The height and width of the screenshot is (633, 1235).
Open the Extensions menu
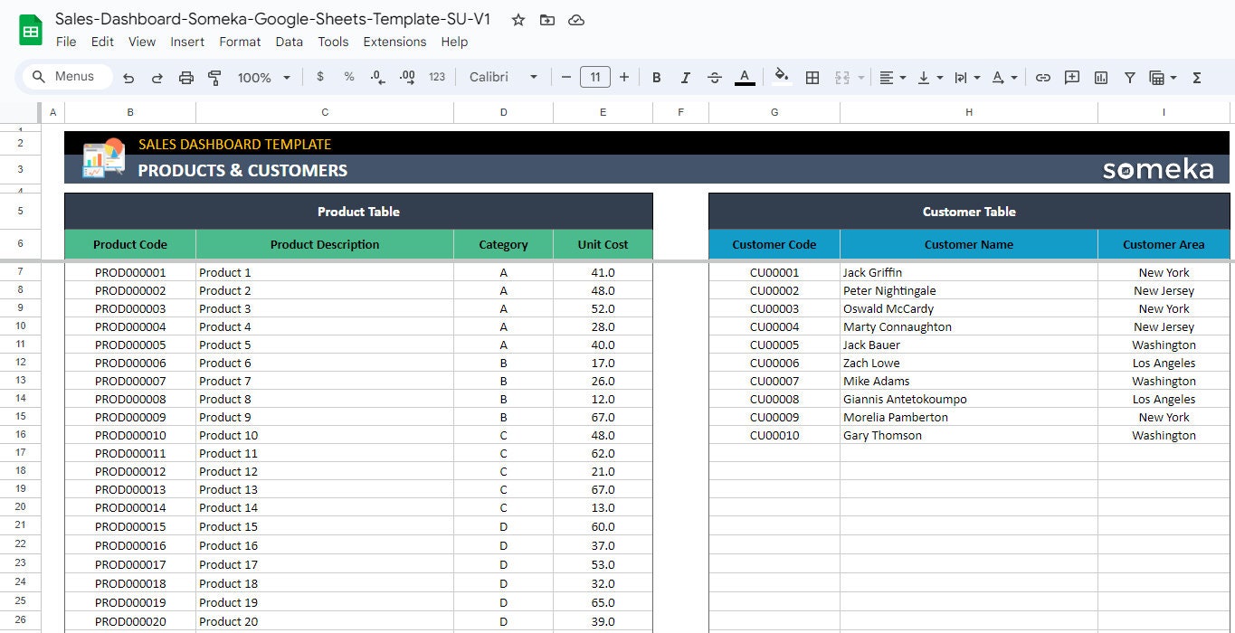point(394,42)
